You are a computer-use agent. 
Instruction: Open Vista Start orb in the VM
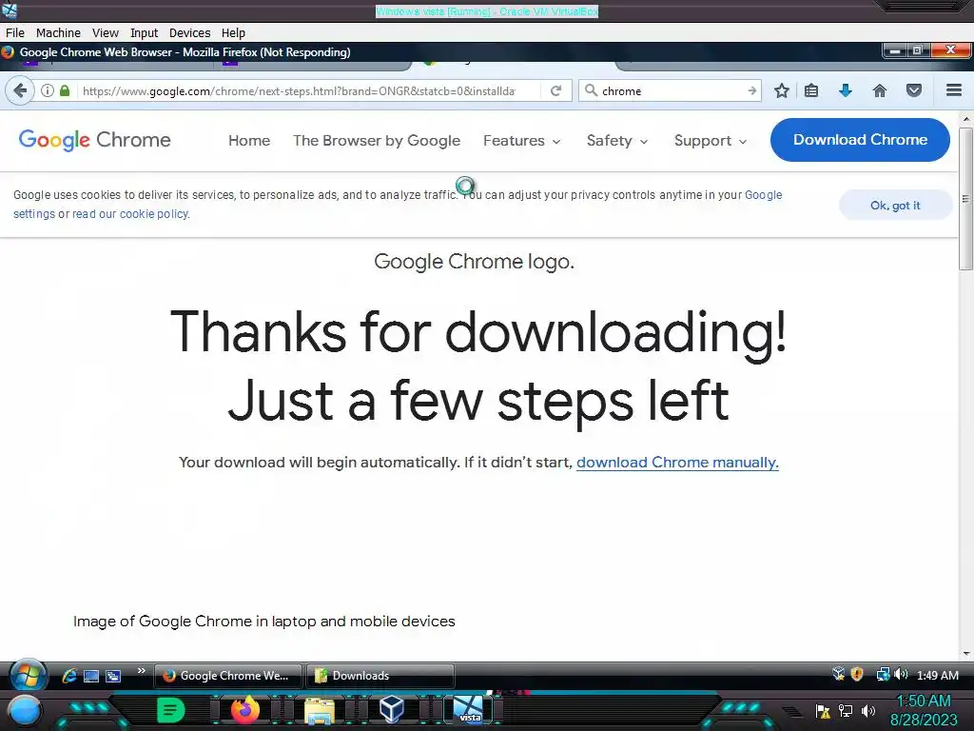pyautogui.click(x=28, y=675)
